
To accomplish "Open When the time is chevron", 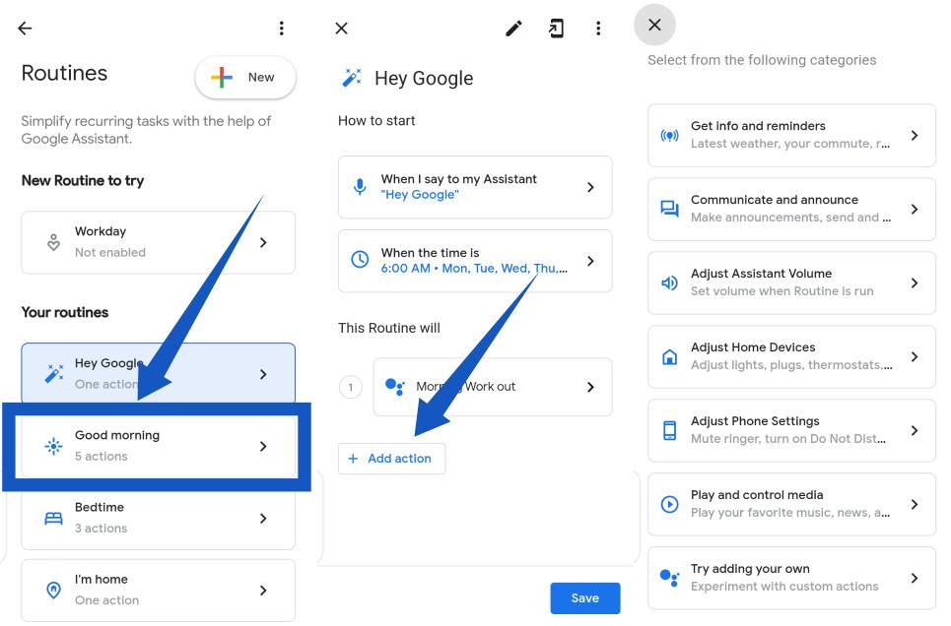I will tap(590, 261).
